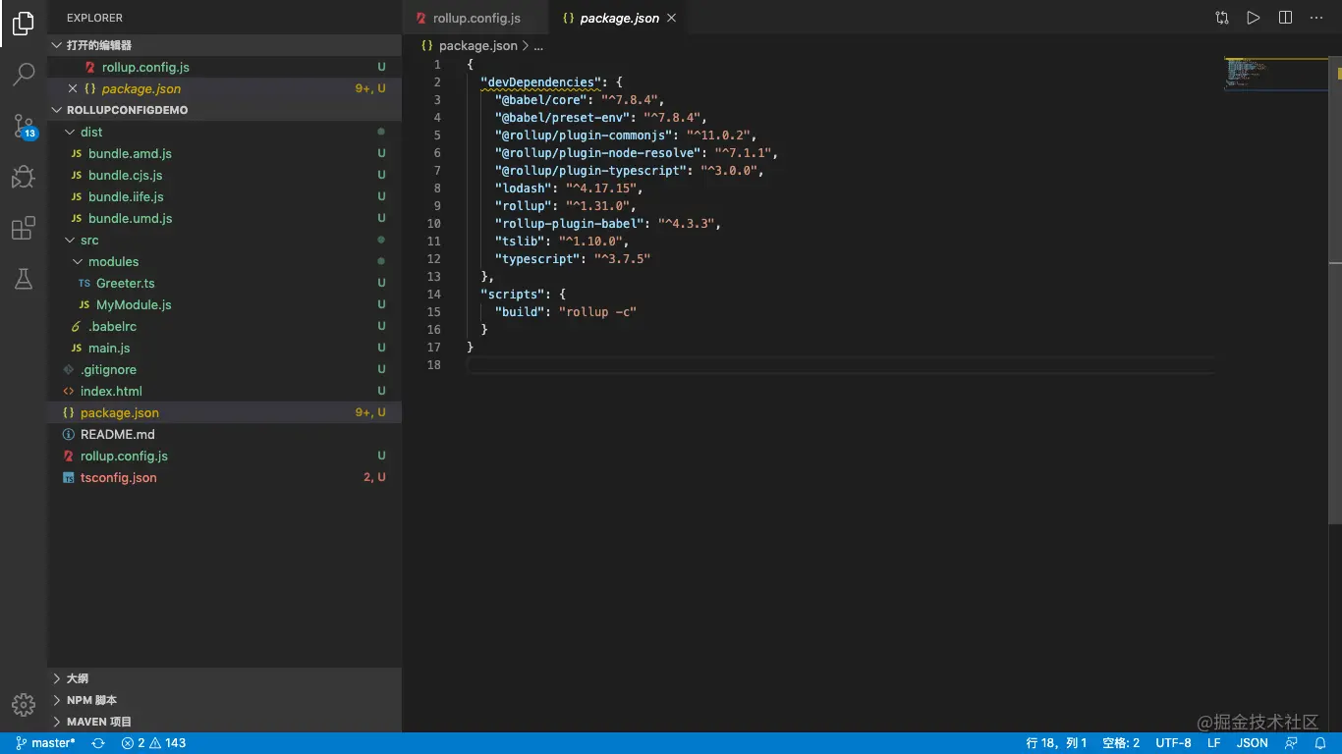Viewport: 1342px width, 754px height.
Task: Open bundle.umd.js in explorer
Action: click(x=225, y=218)
